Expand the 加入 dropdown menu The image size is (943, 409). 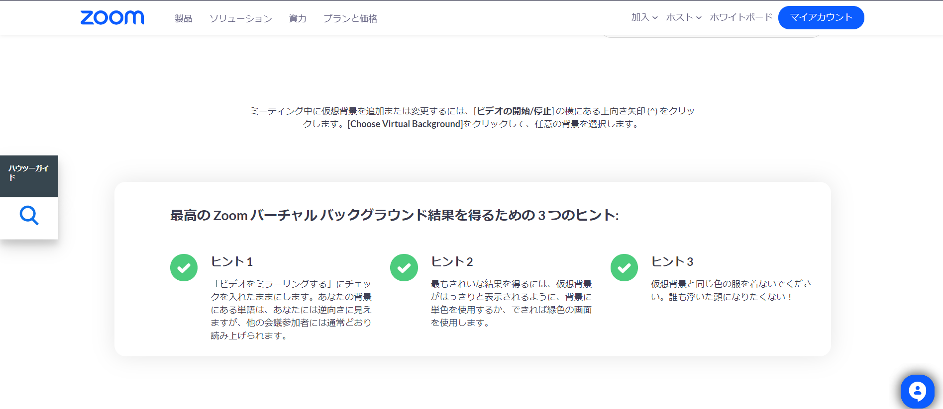(x=644, y=17)
